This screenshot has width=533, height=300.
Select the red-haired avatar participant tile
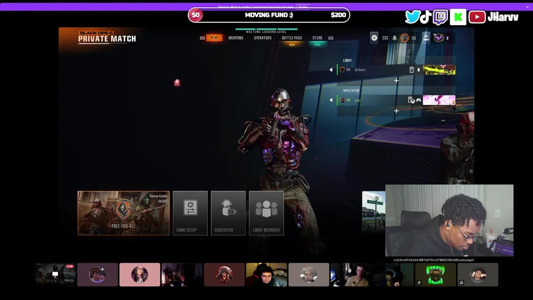click(x=224, y=275)
